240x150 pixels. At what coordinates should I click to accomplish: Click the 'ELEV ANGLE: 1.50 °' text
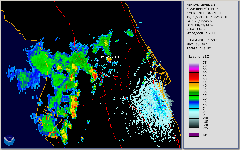tap(202, 40)
